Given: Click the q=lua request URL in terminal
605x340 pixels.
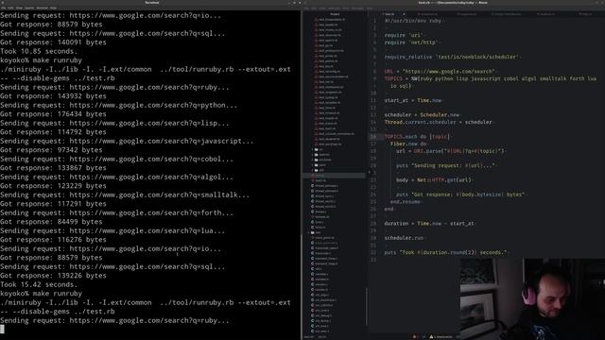Looking at the screenshot, I should coord(147,230).
